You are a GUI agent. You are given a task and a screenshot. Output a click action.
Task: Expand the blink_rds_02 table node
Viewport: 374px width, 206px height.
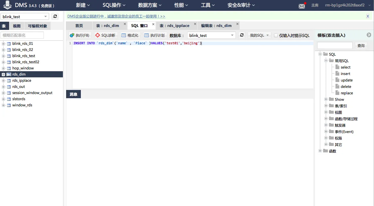[4, 50]
